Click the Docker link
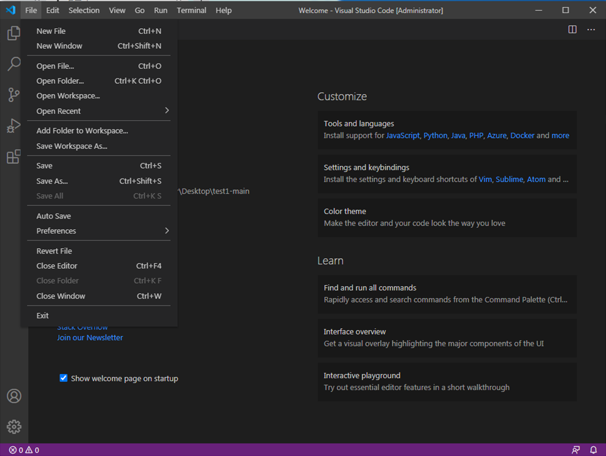606x456 pixels. click(522, 135)
